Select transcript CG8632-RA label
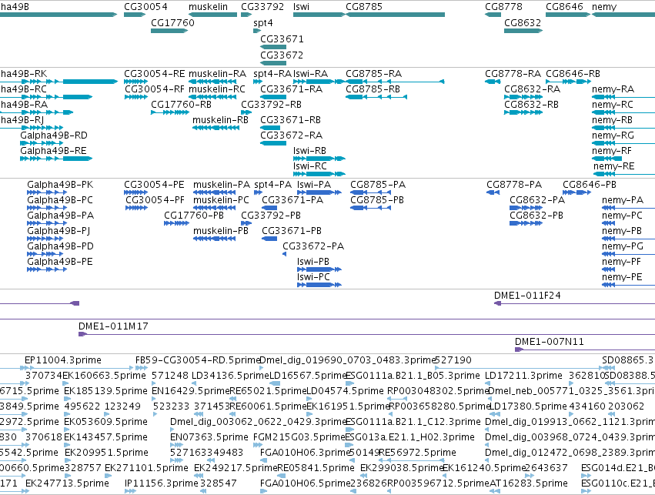The image size is (655, 495). pyautogui.click(x=532, y=89)
